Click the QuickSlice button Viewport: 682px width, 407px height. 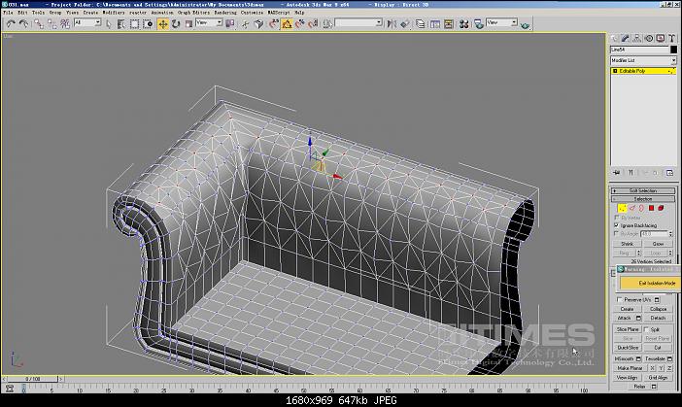628,348
